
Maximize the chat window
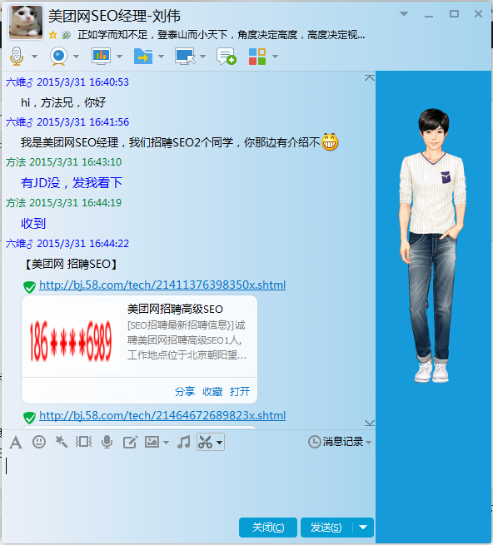click(454, 14)
